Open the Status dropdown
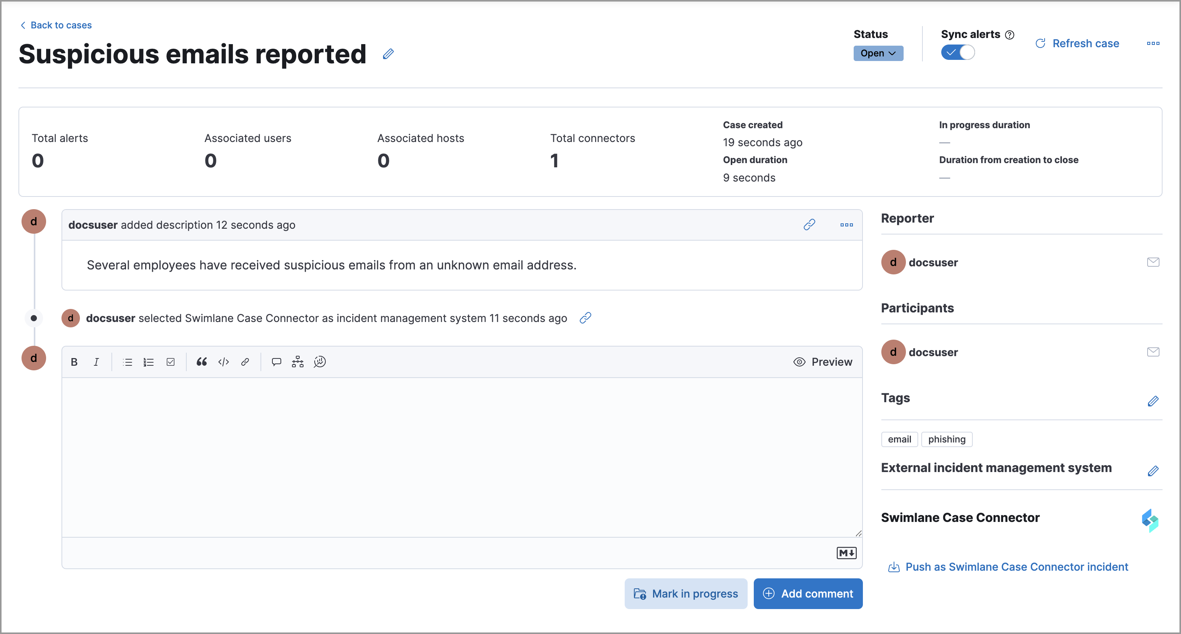 point(877,53)
